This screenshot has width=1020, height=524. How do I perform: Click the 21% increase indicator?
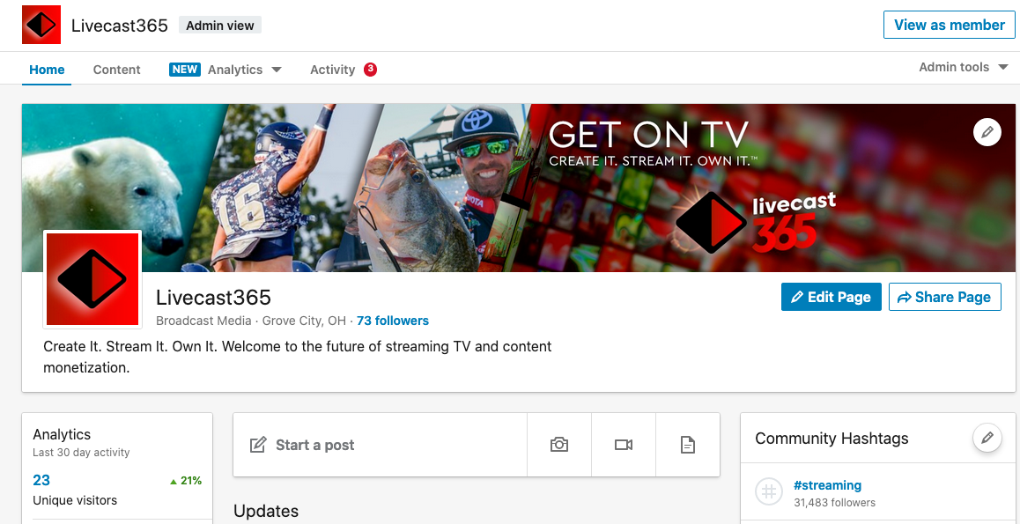point(185,481)
